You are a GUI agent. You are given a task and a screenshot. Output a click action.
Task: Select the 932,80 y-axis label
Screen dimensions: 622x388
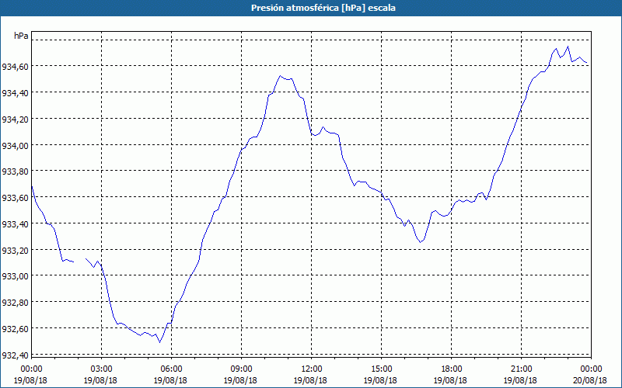[15, 302]
